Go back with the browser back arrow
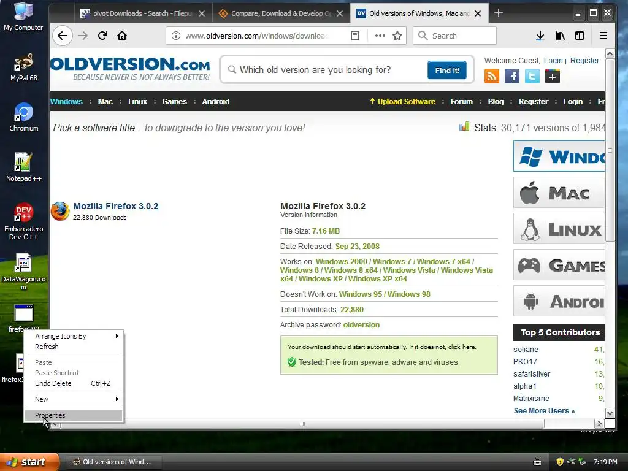The image size is (628, 471). pos(63,36)
